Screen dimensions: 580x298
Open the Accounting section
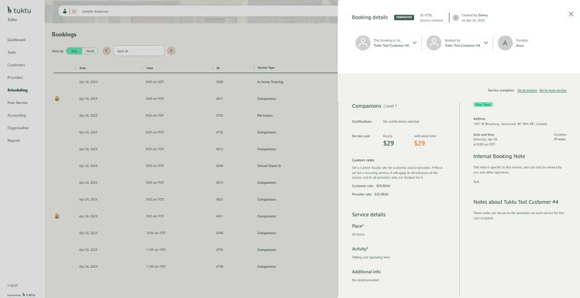(17, 115)
